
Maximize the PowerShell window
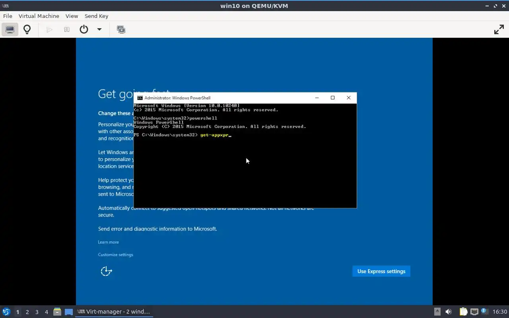[333, 98]
